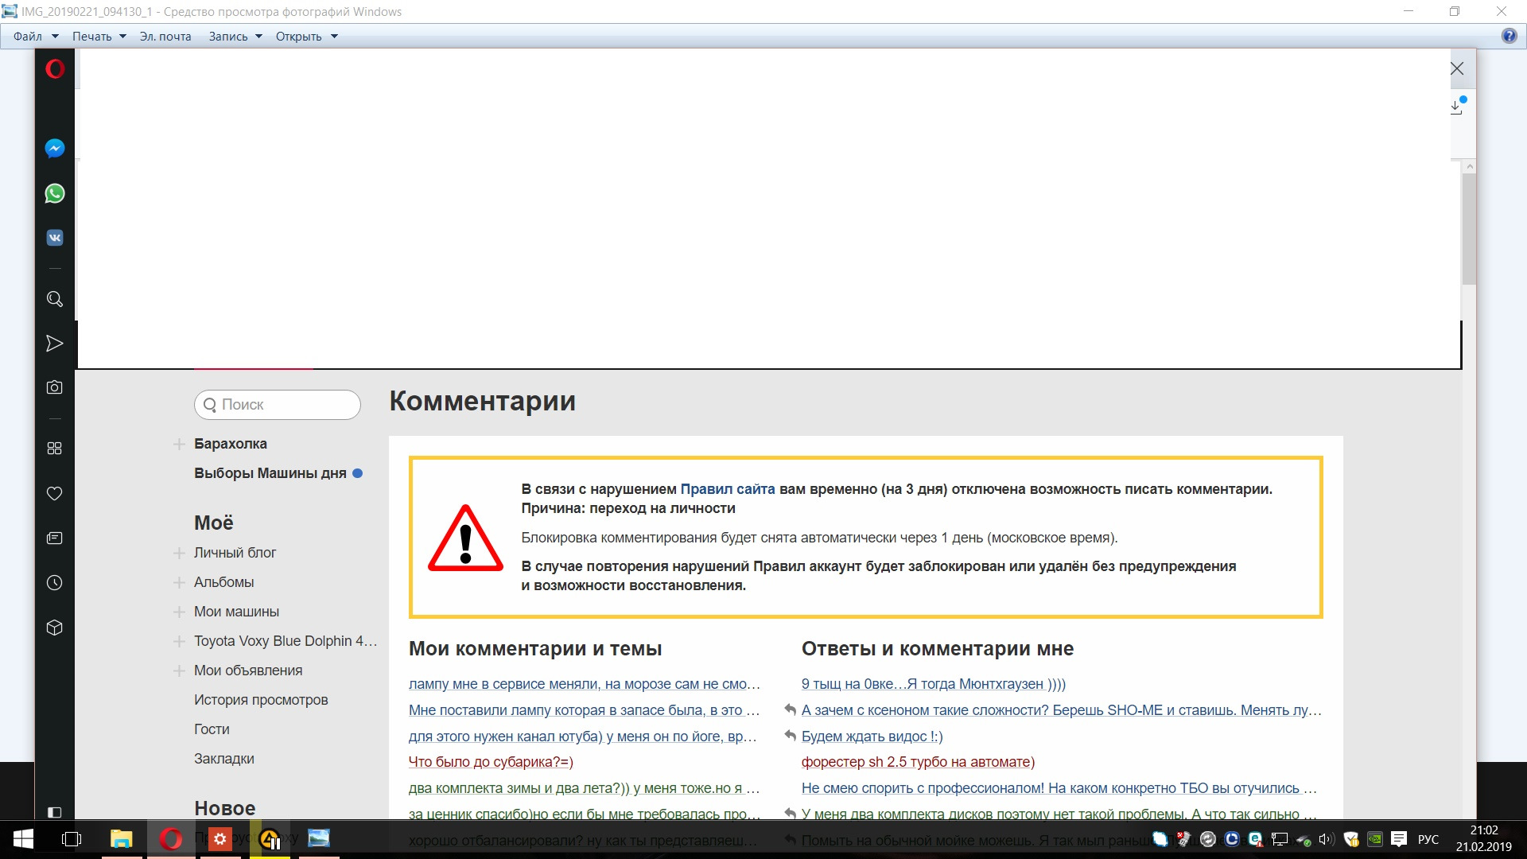Expand the Личный блог item
Screen dimensions: 1527x859
pos(180,553)
